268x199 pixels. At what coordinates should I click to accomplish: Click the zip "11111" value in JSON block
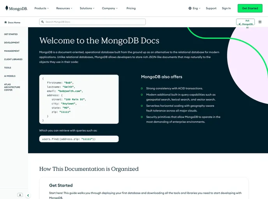[65, 112]
